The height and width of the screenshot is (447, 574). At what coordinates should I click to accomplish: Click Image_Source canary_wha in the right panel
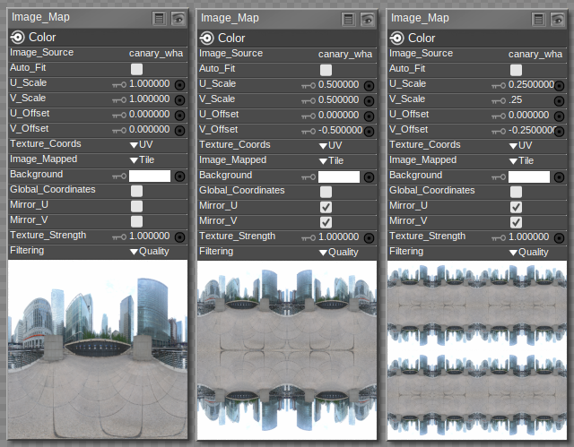[x=535, y=55]
